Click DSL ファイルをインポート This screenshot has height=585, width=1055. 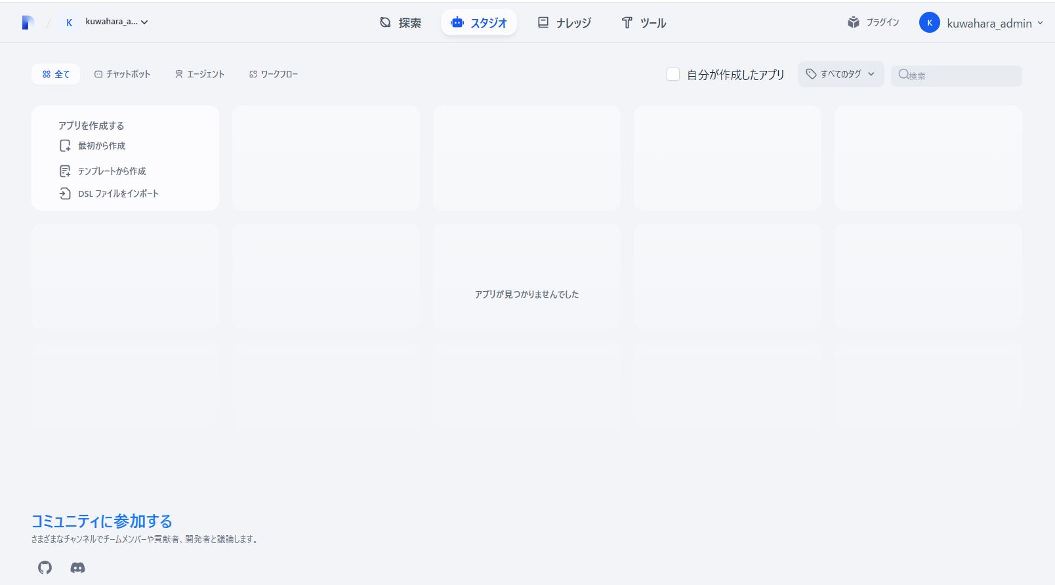(x=118, y=193)
